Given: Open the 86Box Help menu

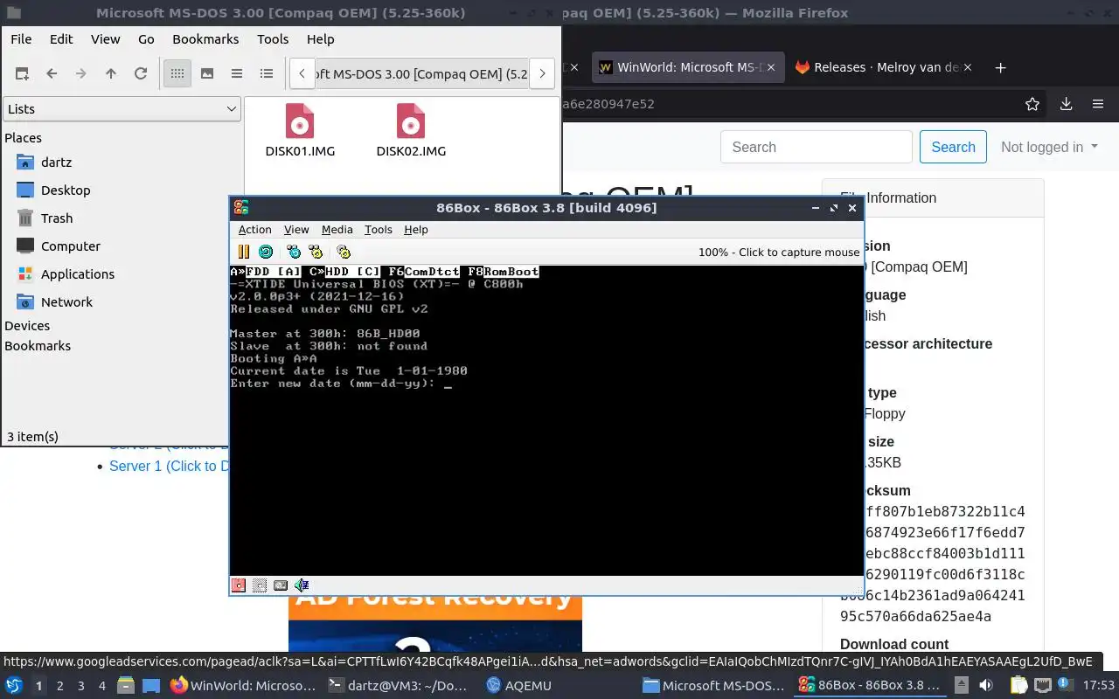Looking at the screenshot, I should pos(416,230).
